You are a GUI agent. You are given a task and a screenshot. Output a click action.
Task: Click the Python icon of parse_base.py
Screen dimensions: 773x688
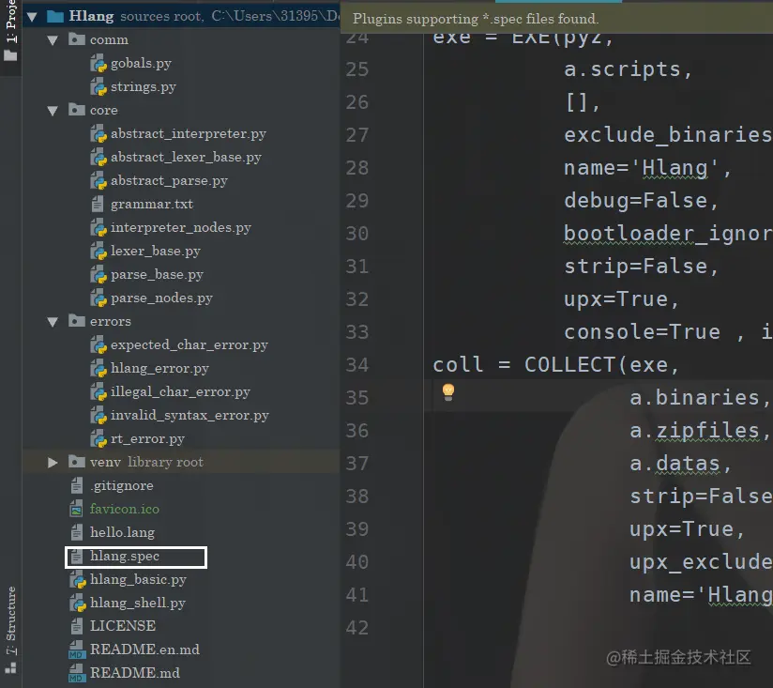99,275
